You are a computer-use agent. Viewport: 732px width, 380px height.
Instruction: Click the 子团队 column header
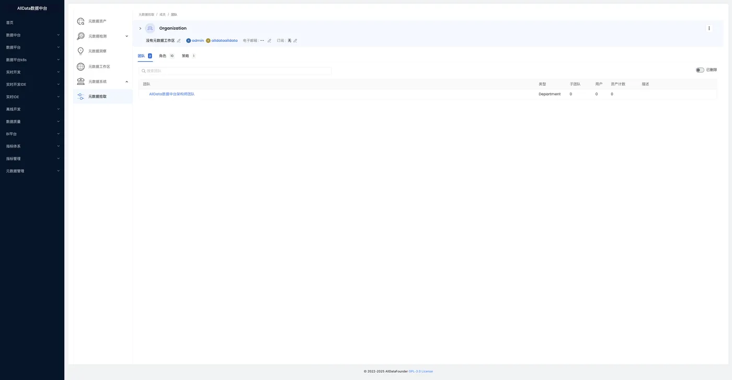point(575,84)
